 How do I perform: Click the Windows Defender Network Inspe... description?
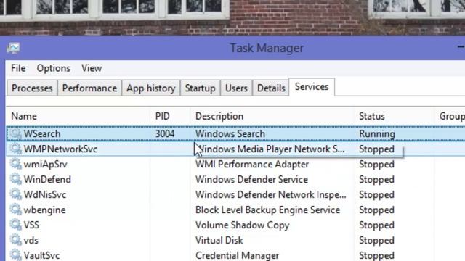point(271,195)
